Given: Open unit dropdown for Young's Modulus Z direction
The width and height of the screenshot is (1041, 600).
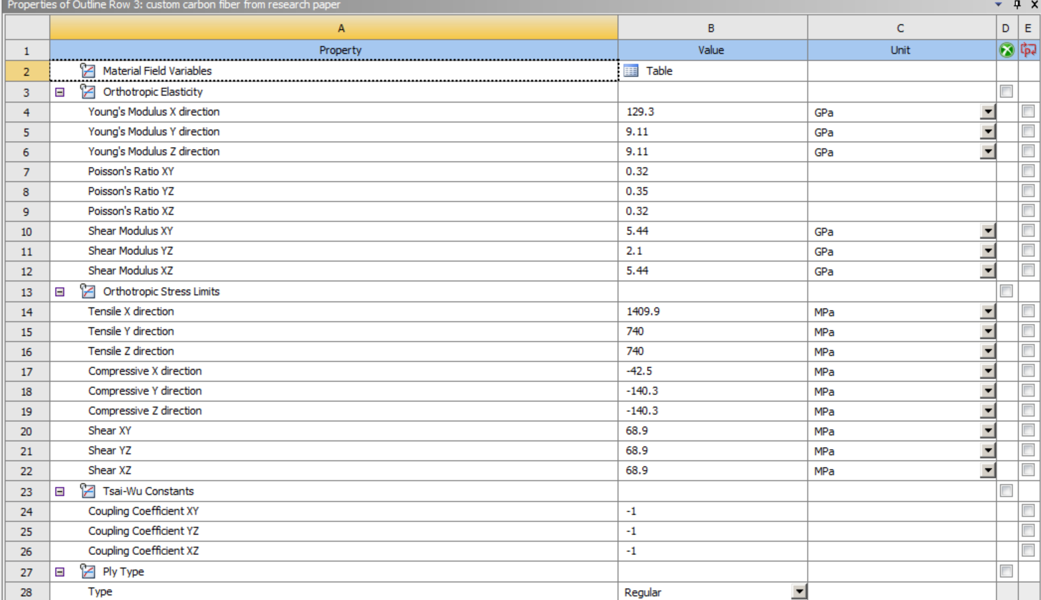Looking at the screenshot, I should tap(988, 152).
